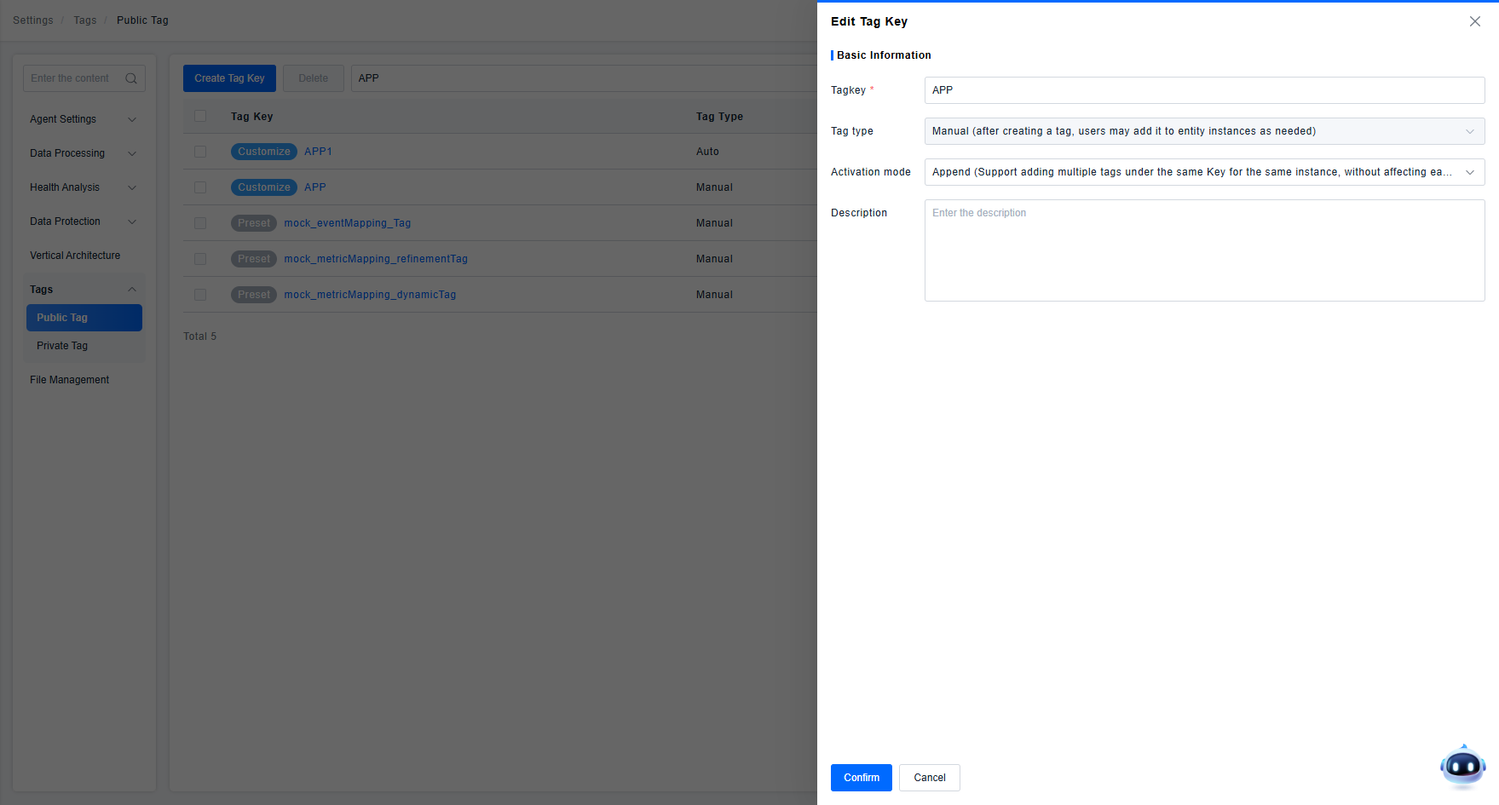Select checkbox for mock_eventMapping_Tag row

coord(200,223)
